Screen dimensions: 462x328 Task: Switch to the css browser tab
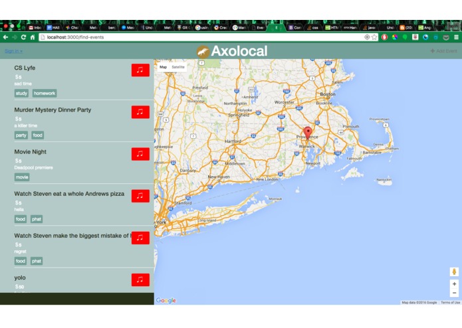pos(312,28)
